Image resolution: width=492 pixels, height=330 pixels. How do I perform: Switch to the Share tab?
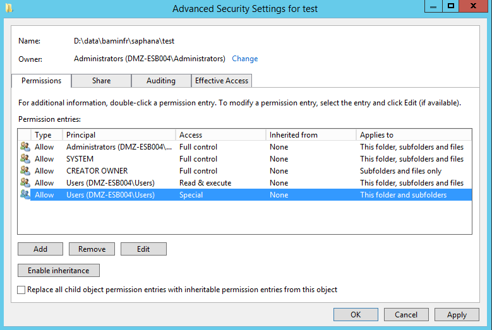click(101, 81)
